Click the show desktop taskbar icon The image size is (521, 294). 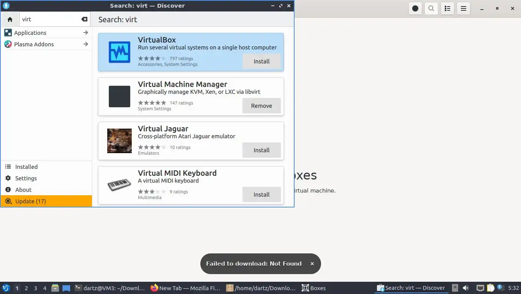66,288
